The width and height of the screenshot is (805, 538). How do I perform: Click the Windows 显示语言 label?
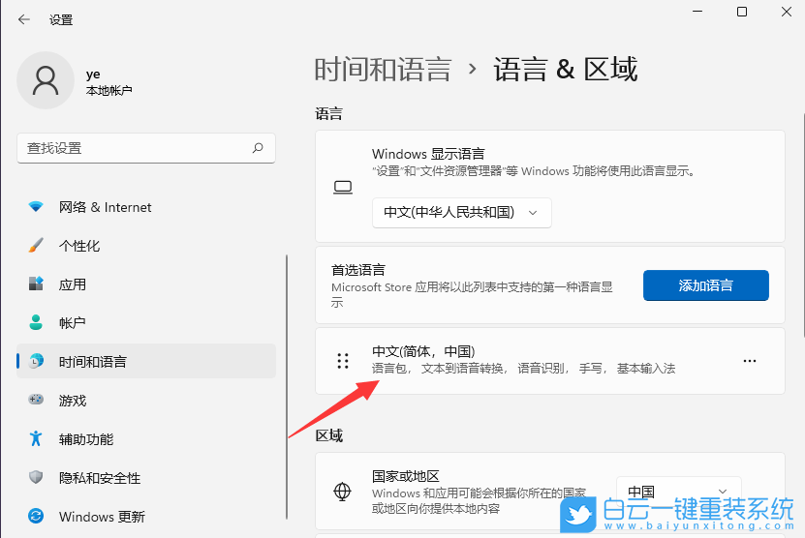pyautogui.click(x=428, y=154)
